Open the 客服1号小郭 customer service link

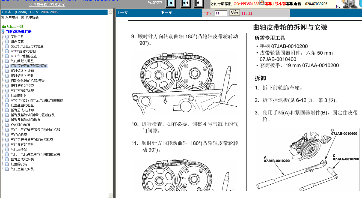(275, 4)
